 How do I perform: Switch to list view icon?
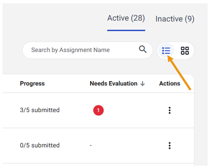(166, 51)
